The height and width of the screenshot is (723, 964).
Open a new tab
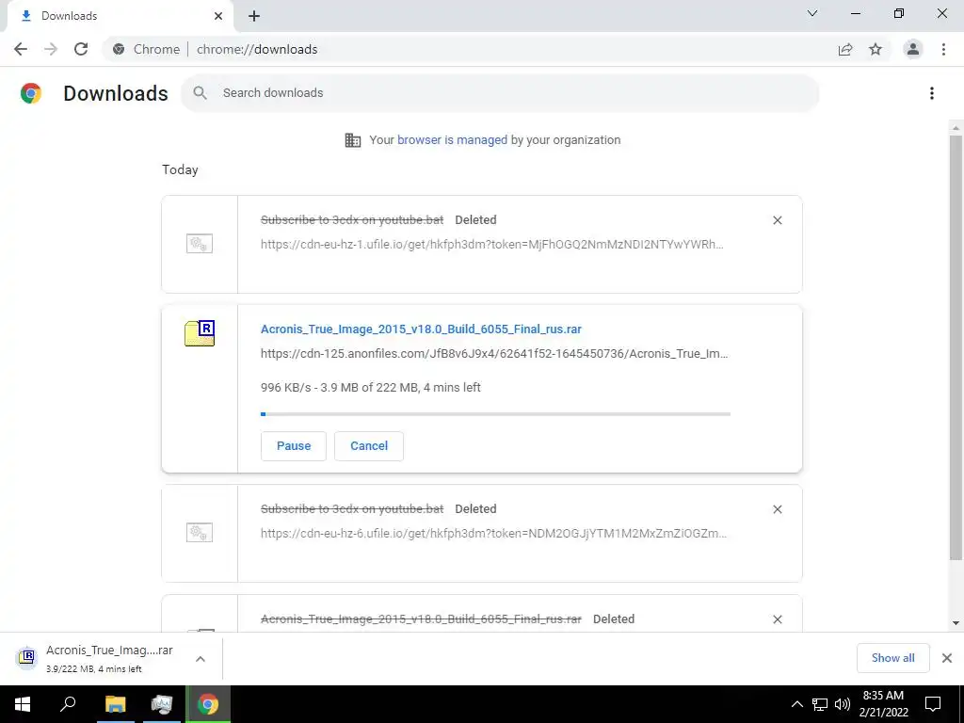coord(254,16)
